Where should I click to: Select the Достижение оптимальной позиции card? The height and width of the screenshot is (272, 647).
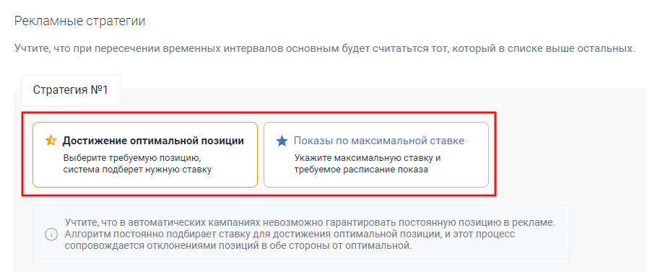click(x=145, y=155)
